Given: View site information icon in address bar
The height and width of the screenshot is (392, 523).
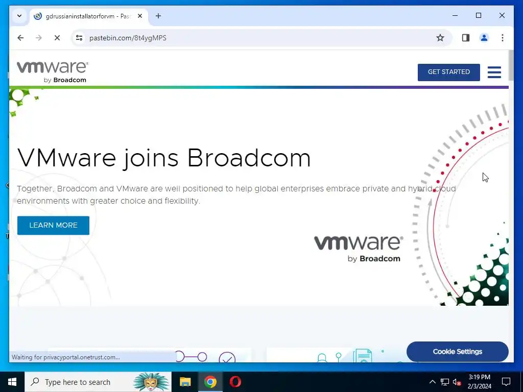Looking at the screenshot, I should click(79, 38).
